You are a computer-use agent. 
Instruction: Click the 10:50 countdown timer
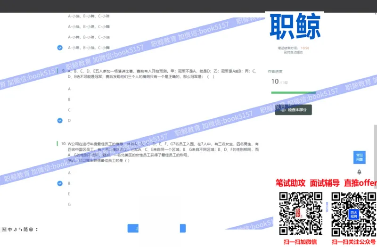tap(305, 48)
